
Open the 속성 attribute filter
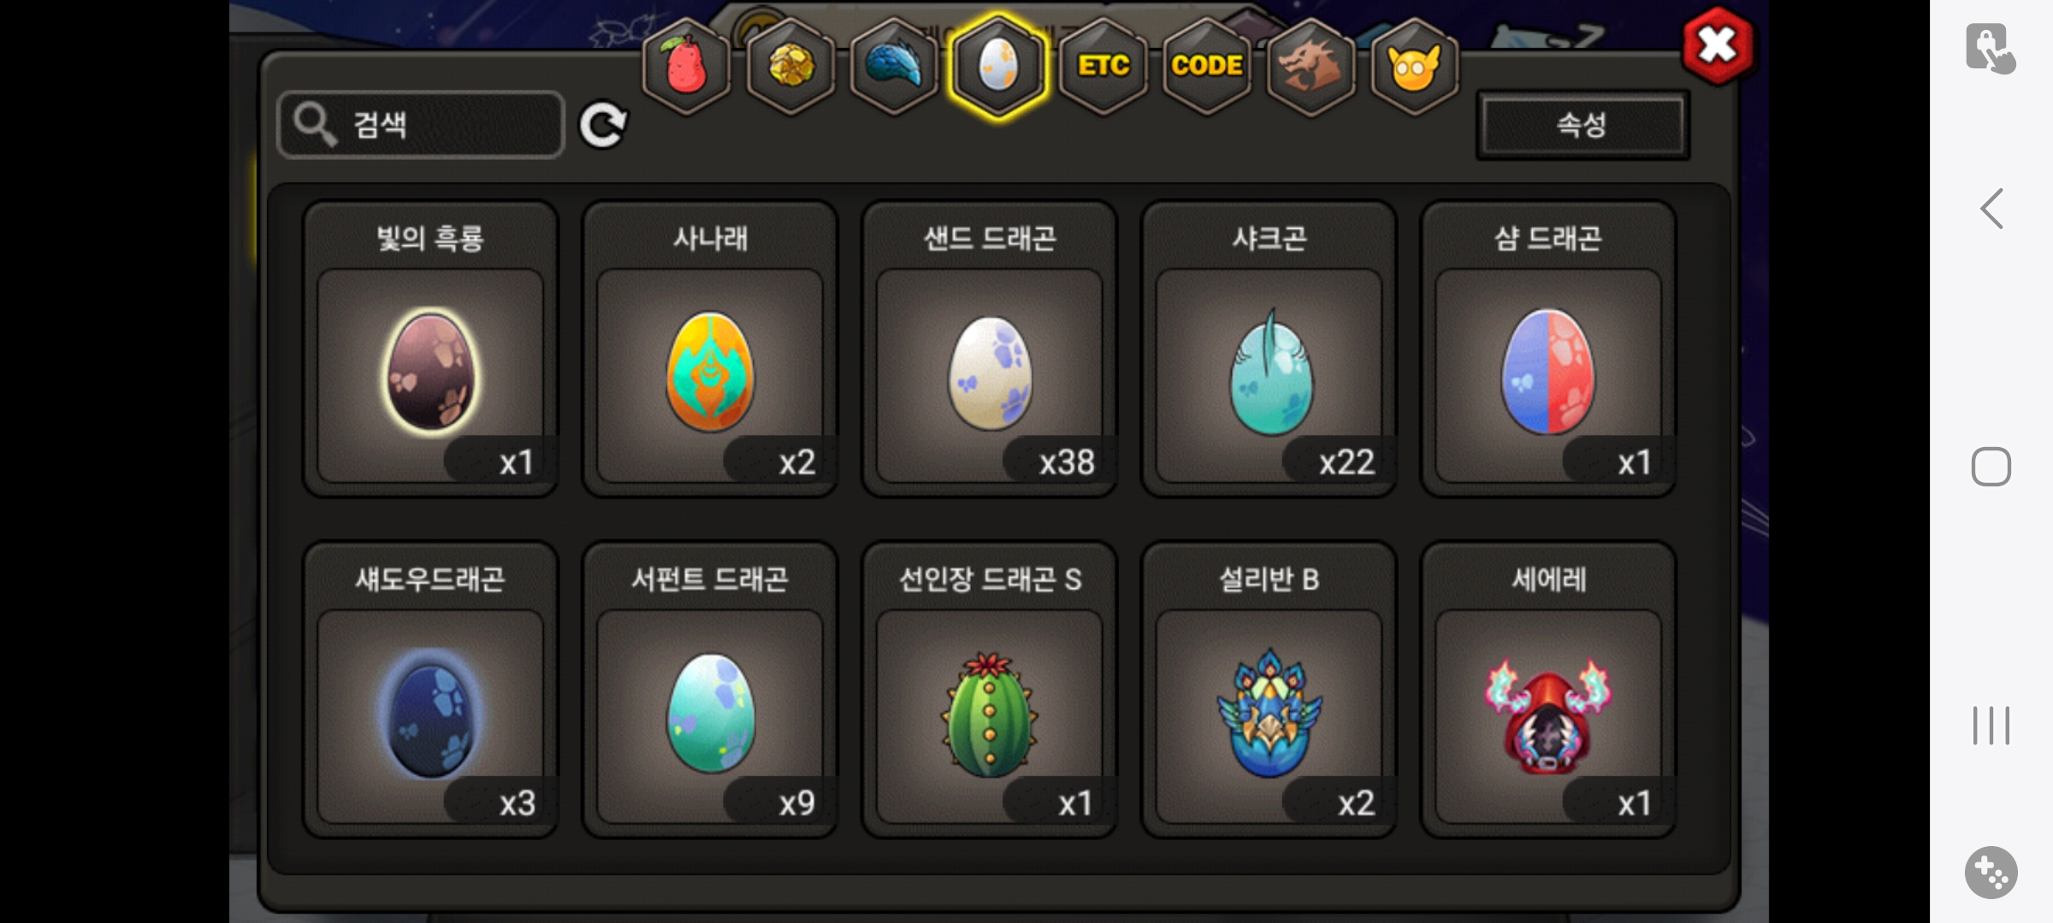(1583, 125)
